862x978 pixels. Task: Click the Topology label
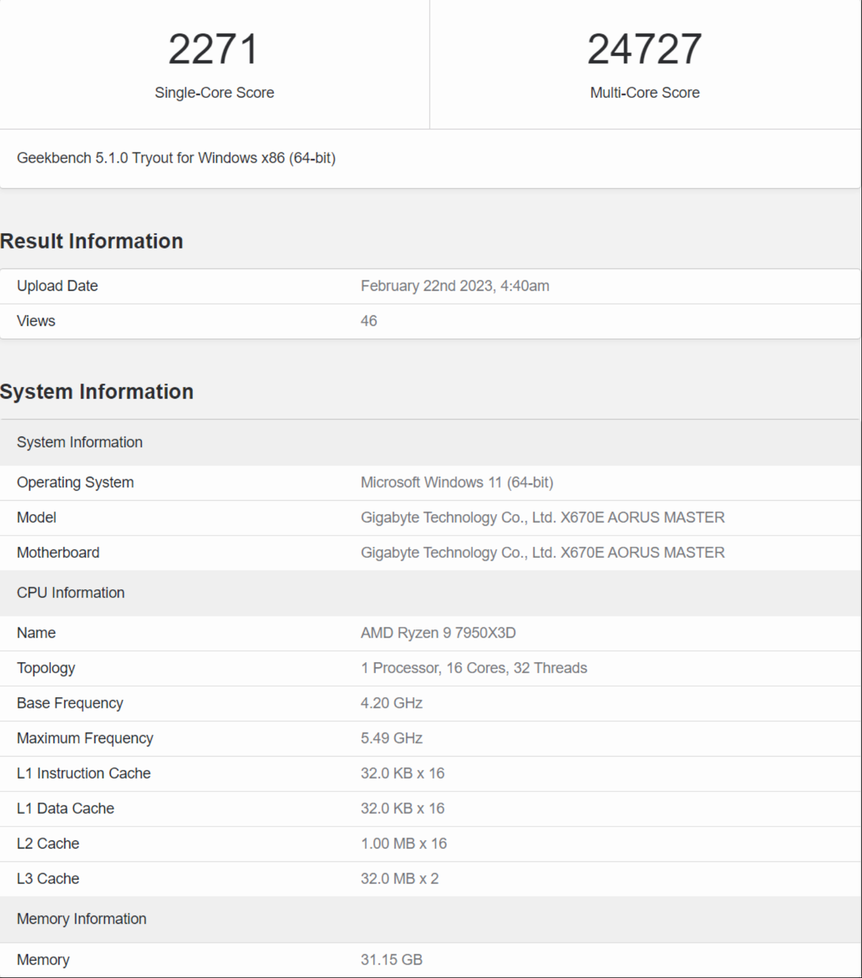tap(46, 668)
